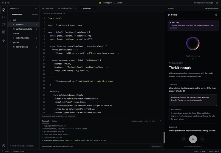Close the HANDOFF.md tab with its dot
The height and width of the screenshot is (153, 221).
[x=75, y=8]
